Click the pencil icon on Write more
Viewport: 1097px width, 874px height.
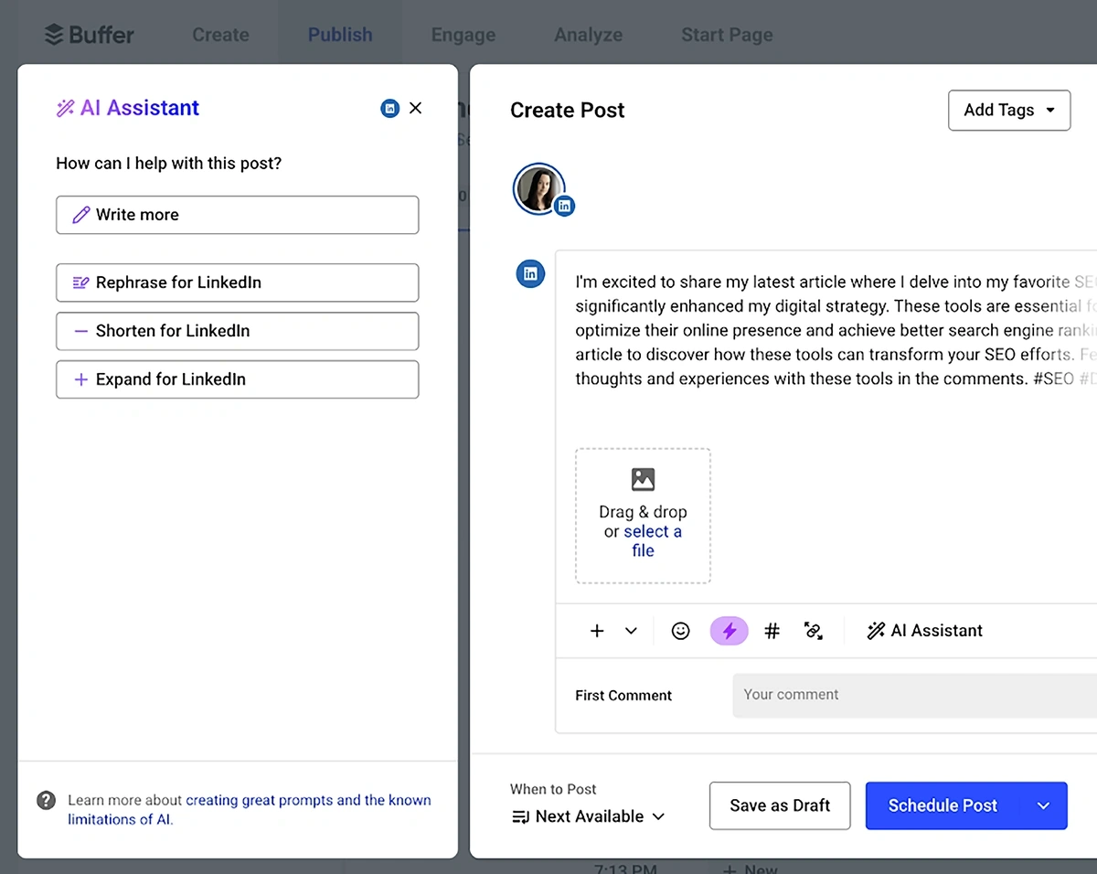81,215
